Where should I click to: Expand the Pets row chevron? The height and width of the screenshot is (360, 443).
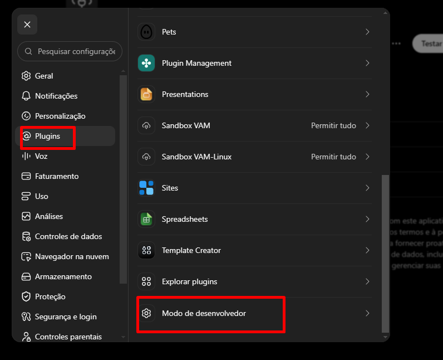pyautogui.click(x=367, y=32)
